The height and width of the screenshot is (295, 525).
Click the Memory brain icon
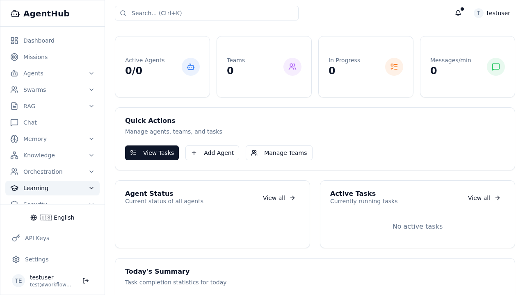14,139
